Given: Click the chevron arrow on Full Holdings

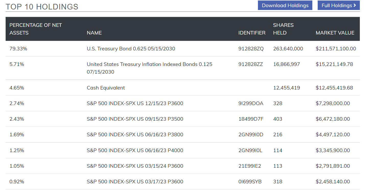Looking at the screenshot, I should pos(355,5).
